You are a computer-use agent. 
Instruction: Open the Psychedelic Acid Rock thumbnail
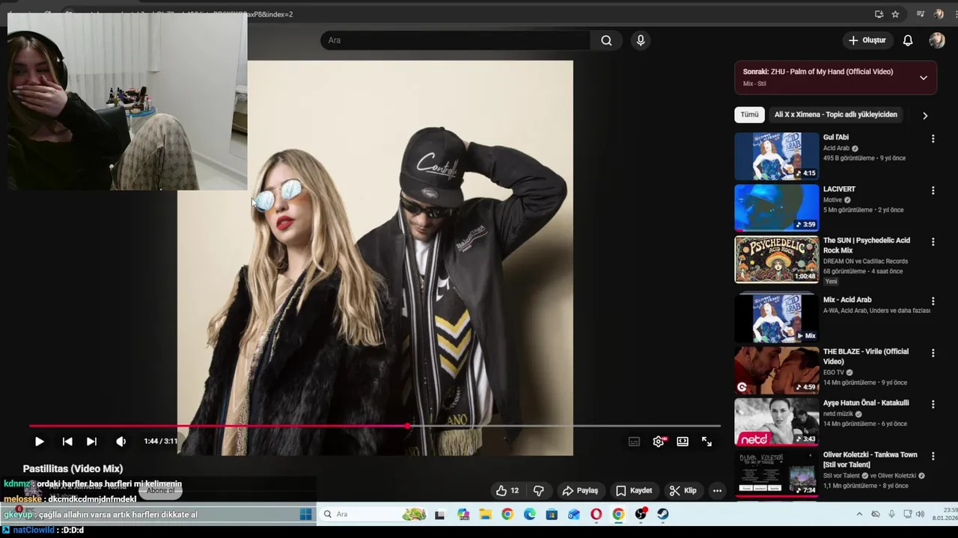(777, 259)
